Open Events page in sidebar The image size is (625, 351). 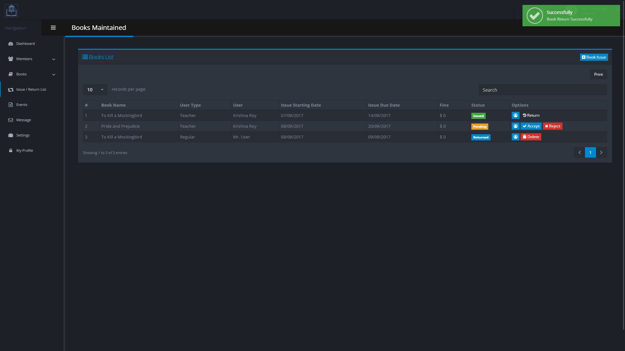pos(22,105)
